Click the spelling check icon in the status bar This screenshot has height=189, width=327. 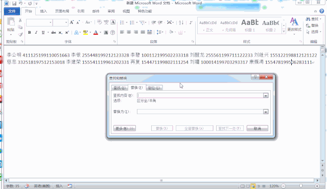[x=27, y=186]
